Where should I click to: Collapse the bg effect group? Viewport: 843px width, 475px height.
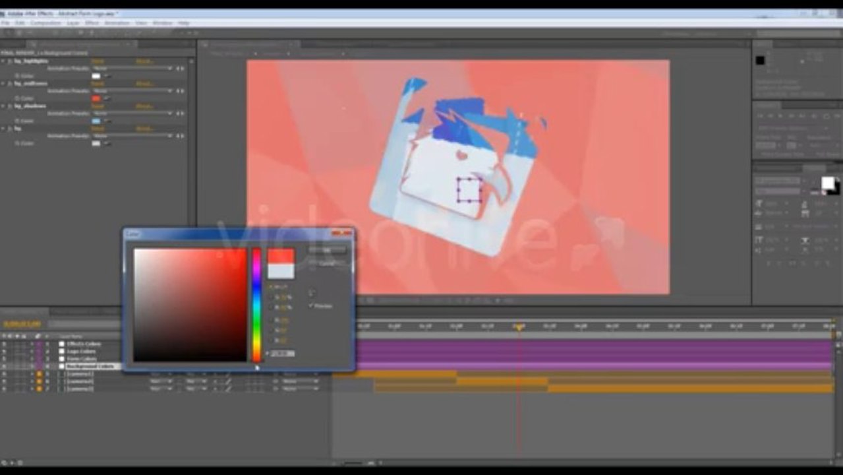[3, 129]
